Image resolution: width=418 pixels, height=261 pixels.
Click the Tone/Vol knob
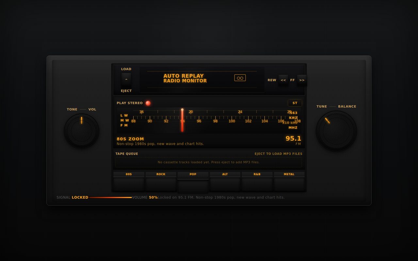(82, 131)
